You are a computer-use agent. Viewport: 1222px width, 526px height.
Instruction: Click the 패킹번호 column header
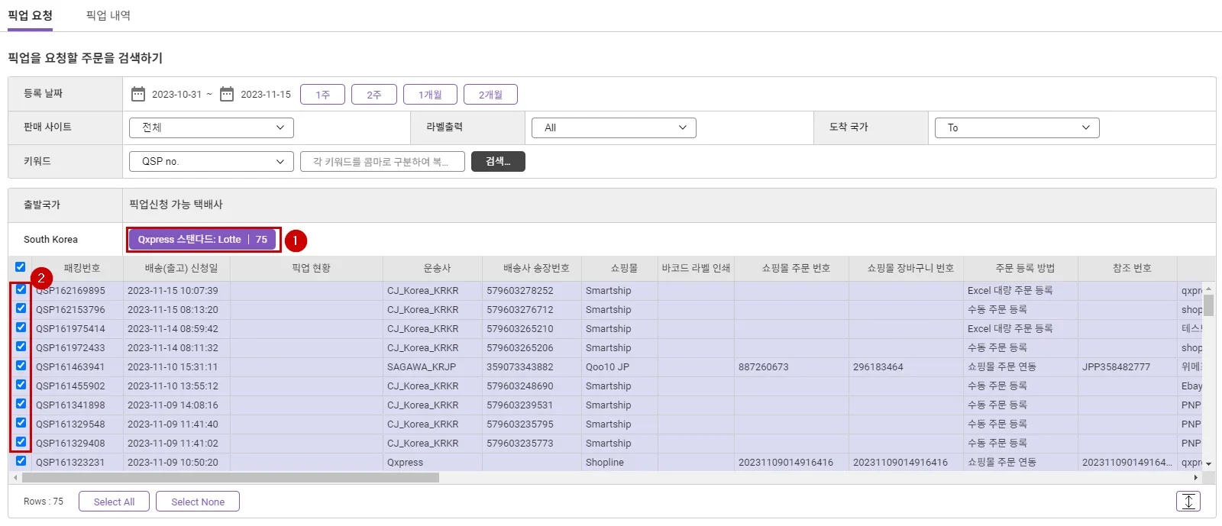[x=82, y=268]
